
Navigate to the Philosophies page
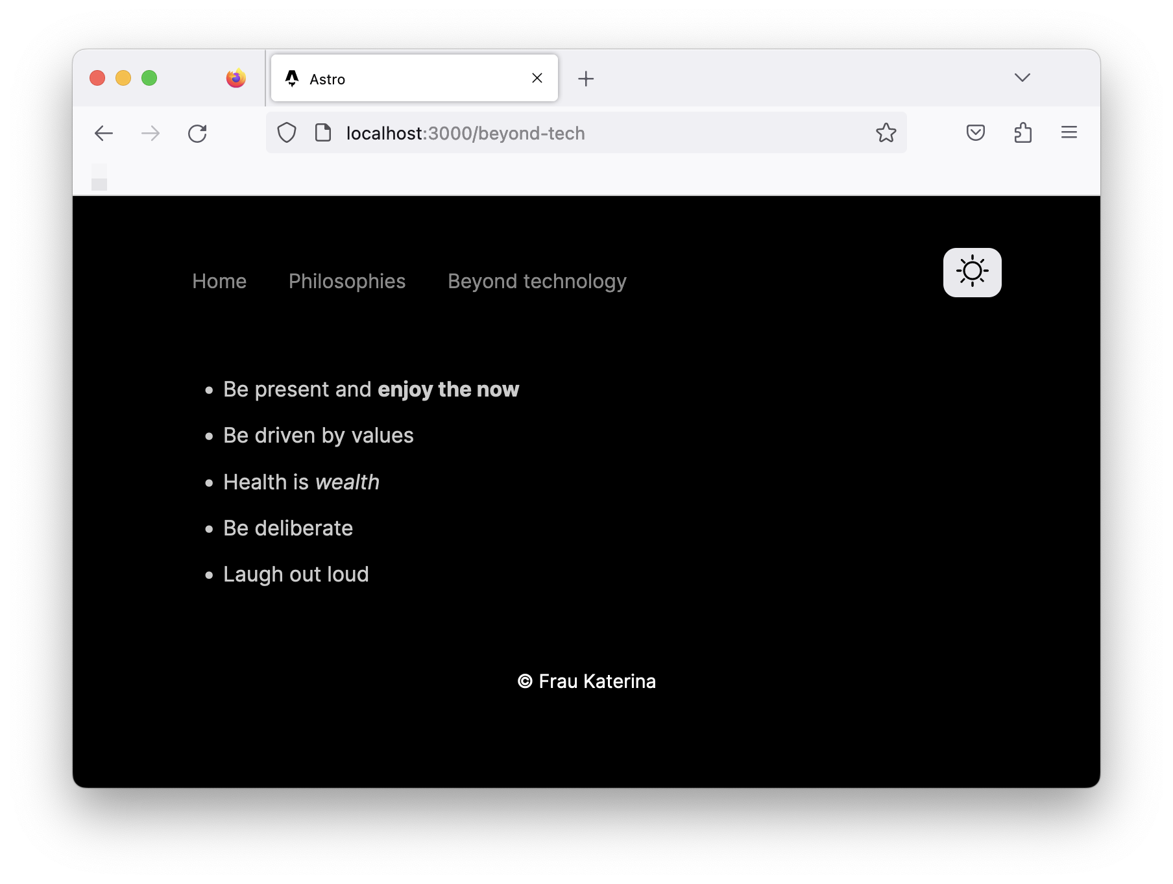(x=346, y=281)
